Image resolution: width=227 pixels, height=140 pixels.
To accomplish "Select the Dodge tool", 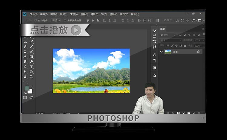I will (x=31, y=62).
